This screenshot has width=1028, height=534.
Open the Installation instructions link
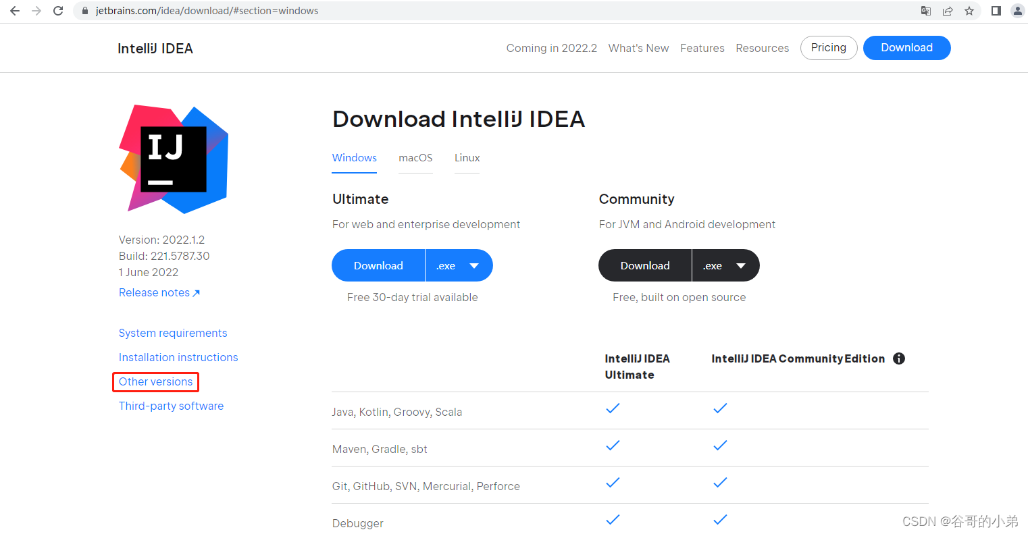(178, 357)
